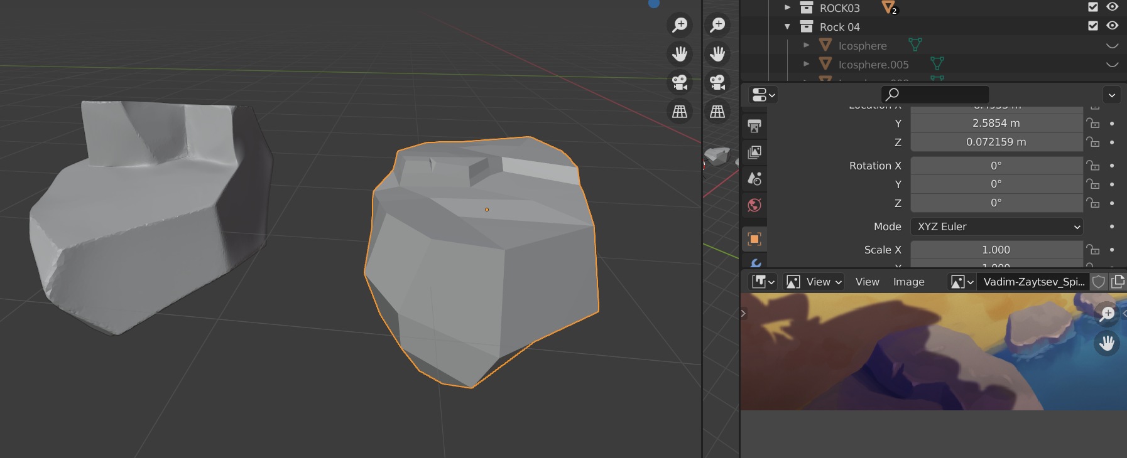This screenshot has width=1127, height=458.
Task: Toggle the lock on Location Z
Action: 1093,142
